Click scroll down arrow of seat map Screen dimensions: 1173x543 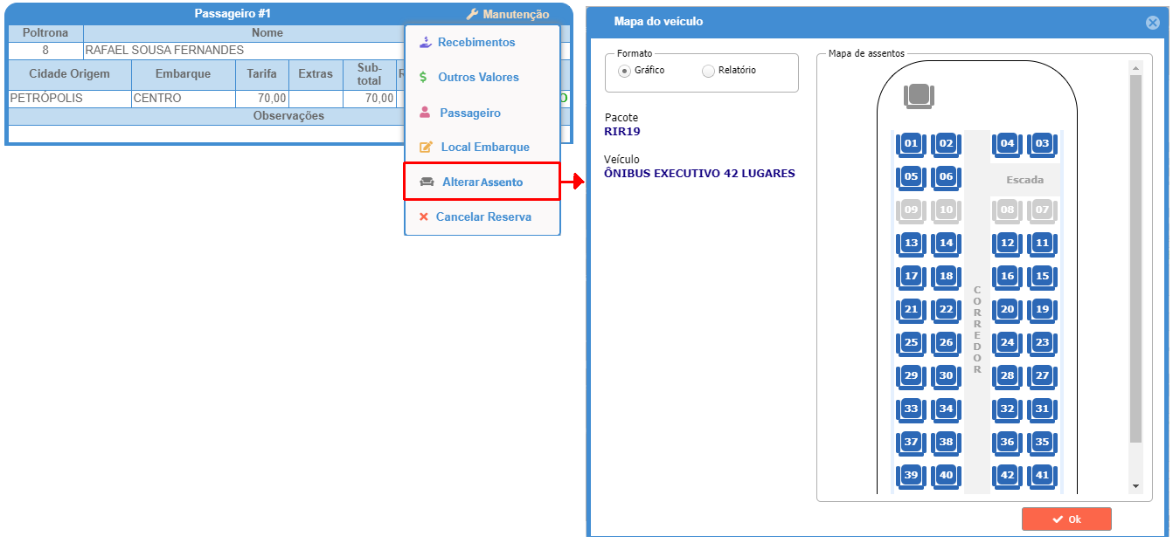(1135, 485)
